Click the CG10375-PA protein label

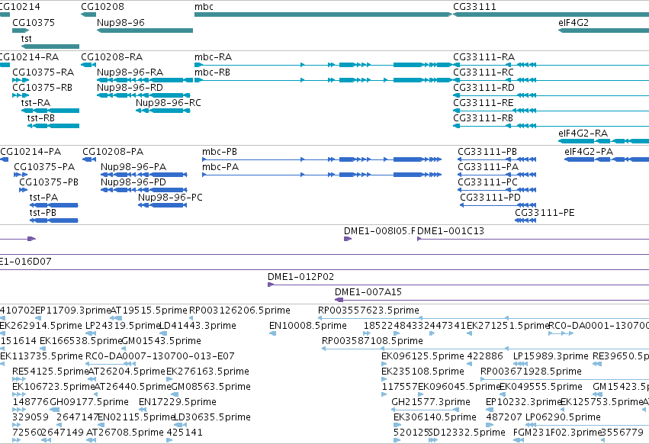coord(44,167)
